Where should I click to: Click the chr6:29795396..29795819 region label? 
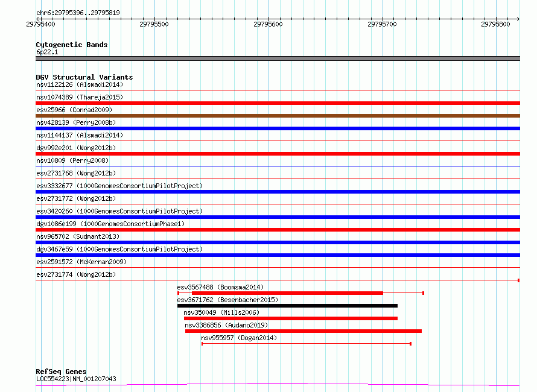tap(78, 13)
